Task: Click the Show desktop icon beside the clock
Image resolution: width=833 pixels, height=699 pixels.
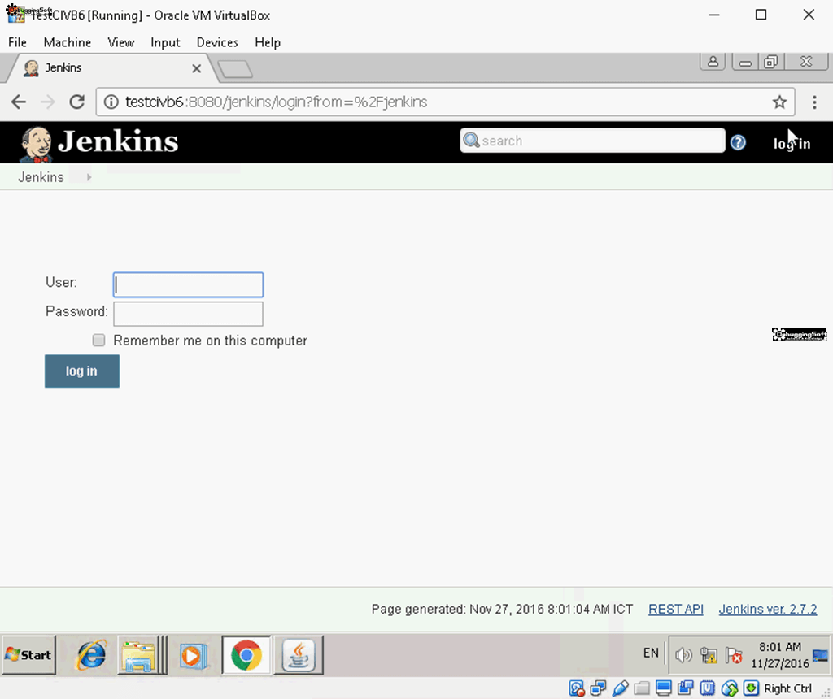Action: (x=820, y=655)
